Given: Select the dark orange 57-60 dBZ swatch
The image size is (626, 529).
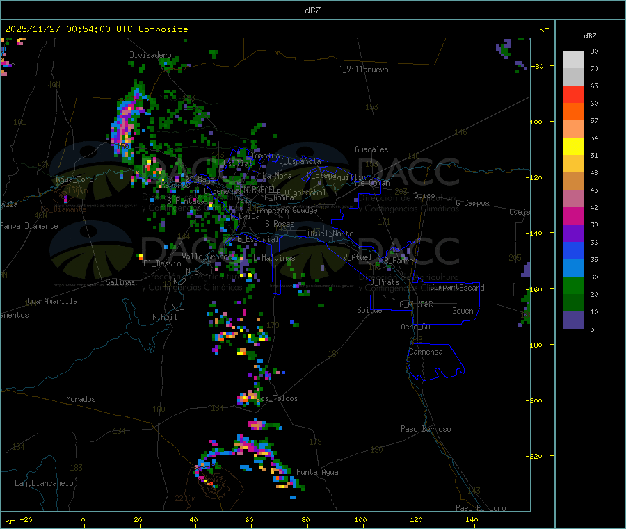Looking at the screenshot, I should (x=573, y=111).
